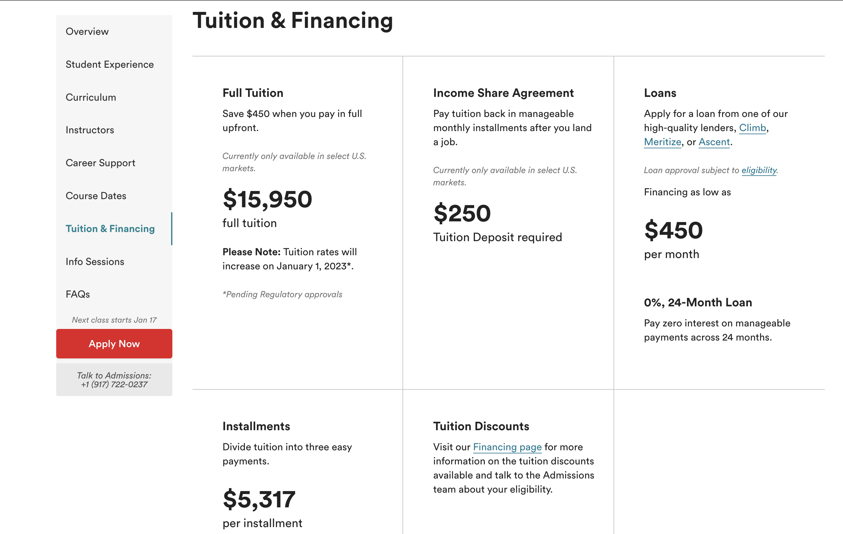The image size is (843, 534).
Task: Select Tuition & Financing sidebar item
Action: [110, 229]
